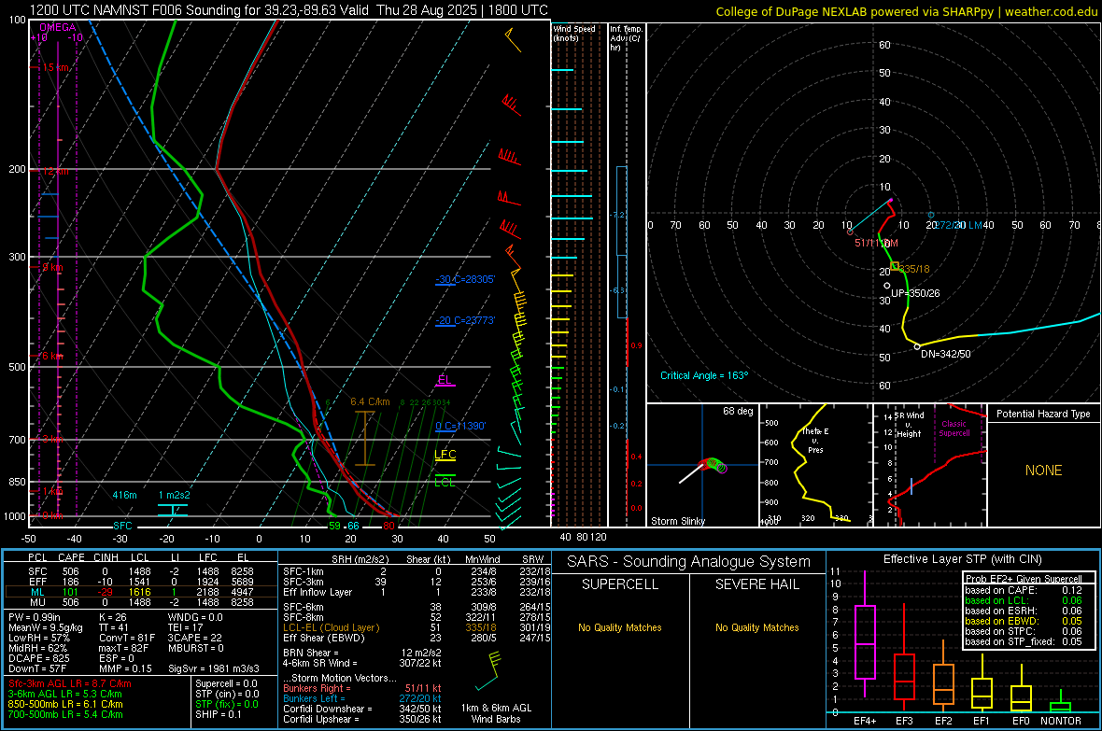Click the '272/20 LM' hodograph label
The image size is (1102, 731).
958,225
